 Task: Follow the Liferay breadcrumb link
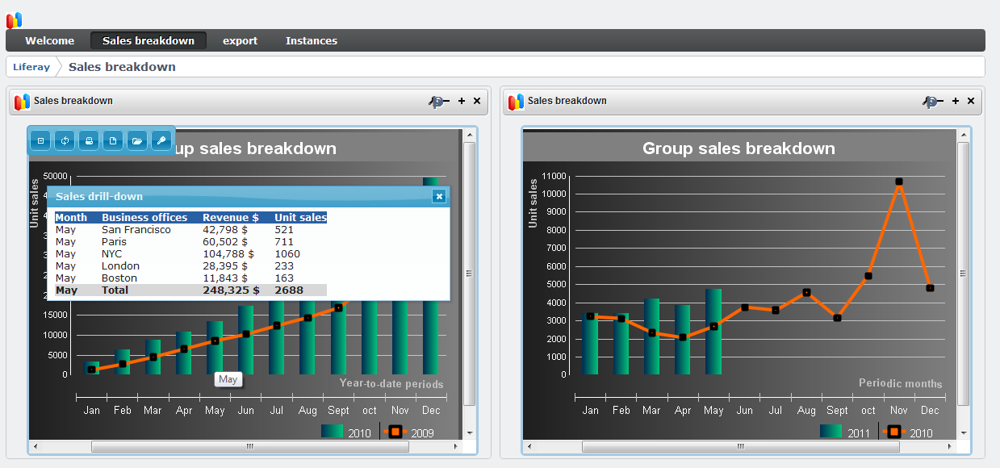[x=31, y=67]
